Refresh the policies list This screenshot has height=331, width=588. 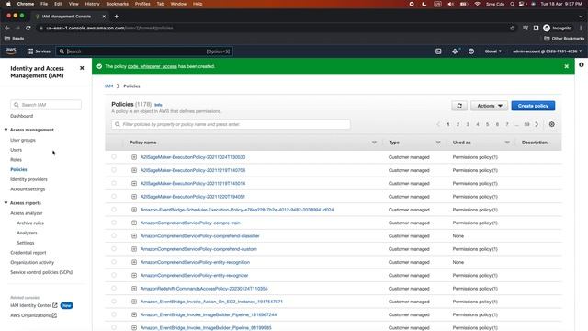pos(459,106)
